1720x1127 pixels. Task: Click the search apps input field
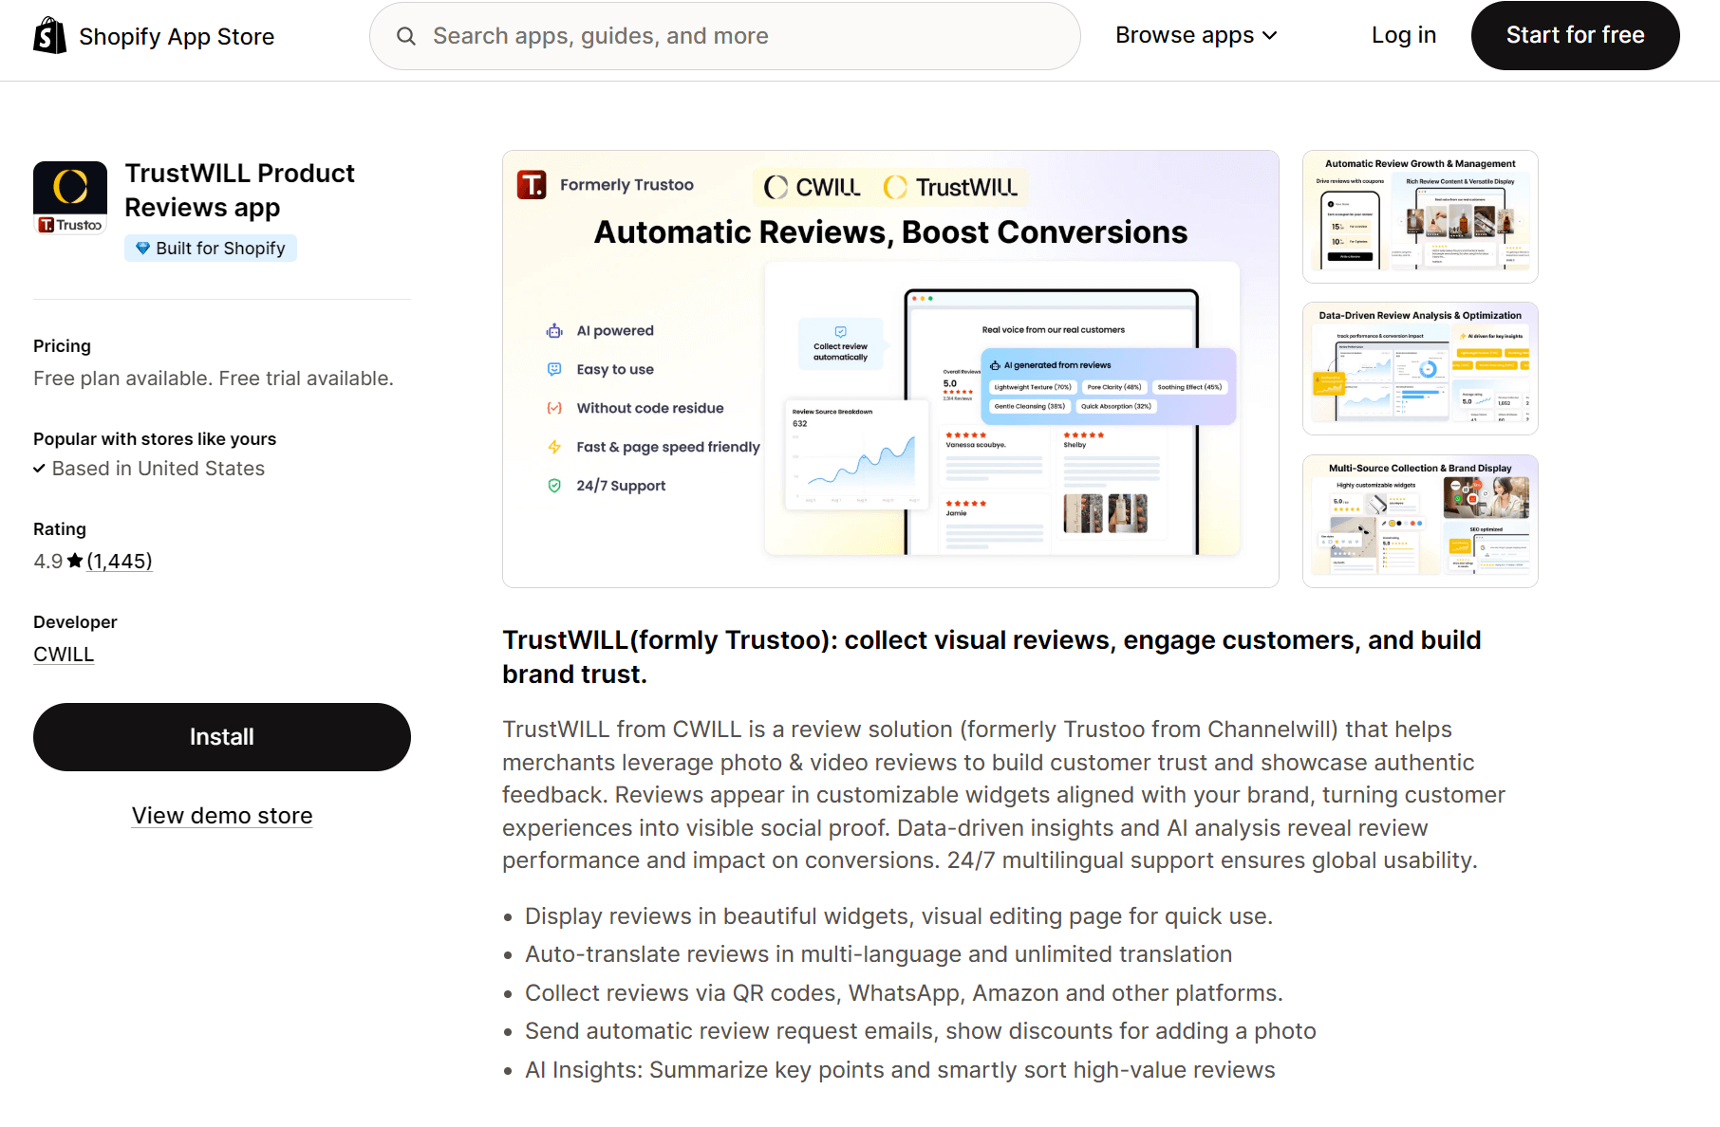[724, 35]
